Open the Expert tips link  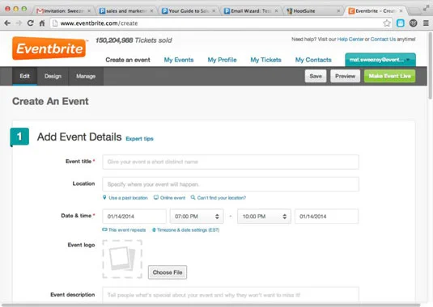point(139,139)
